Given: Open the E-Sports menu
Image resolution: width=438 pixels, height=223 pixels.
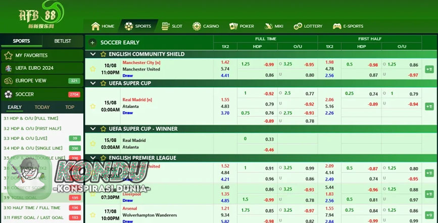Looking at the screenshot, I should (348, 26).
